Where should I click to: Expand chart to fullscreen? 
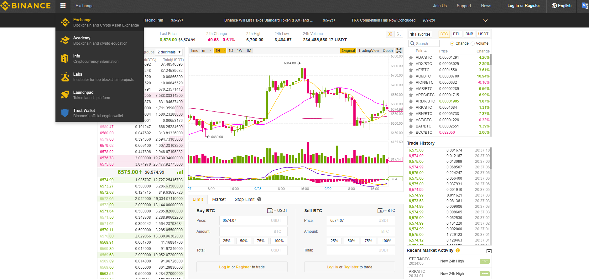pyautogui.click(x=399, y=51)
